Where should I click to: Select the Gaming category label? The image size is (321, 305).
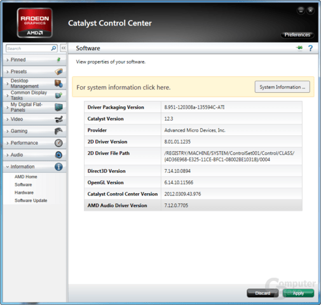click(x=19, y=131)
